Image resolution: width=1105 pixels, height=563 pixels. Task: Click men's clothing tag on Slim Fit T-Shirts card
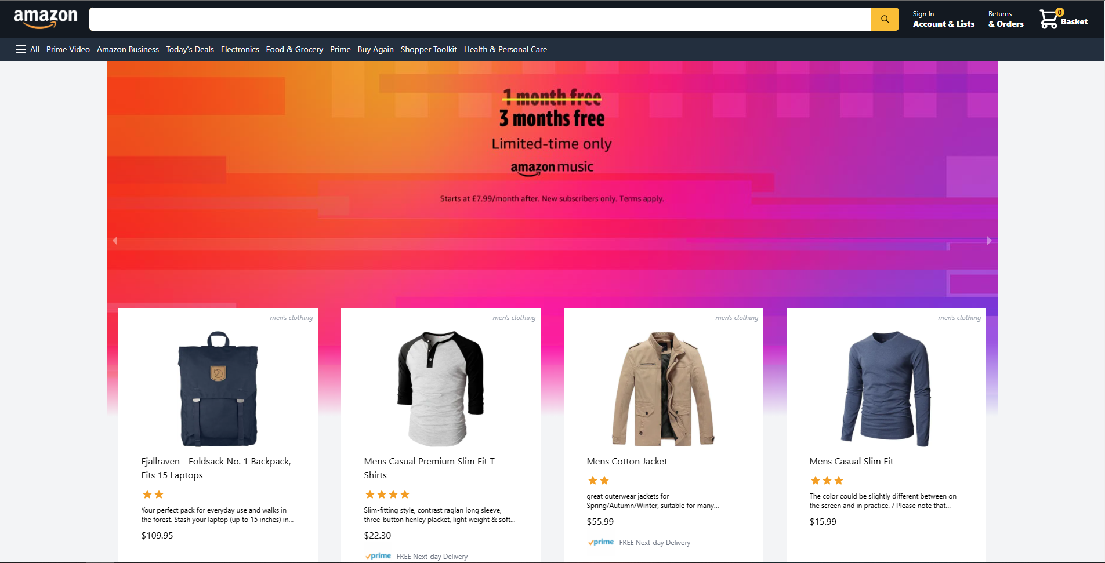point(514,318)
